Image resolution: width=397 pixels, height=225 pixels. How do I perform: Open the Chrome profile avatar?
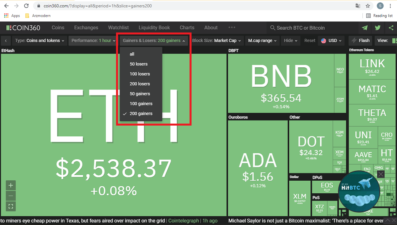(380, 6)
